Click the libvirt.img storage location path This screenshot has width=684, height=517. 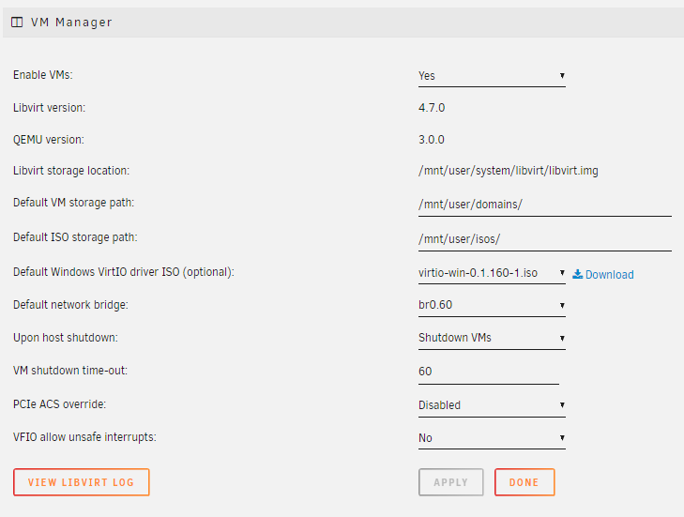click(x=509, y=171)
